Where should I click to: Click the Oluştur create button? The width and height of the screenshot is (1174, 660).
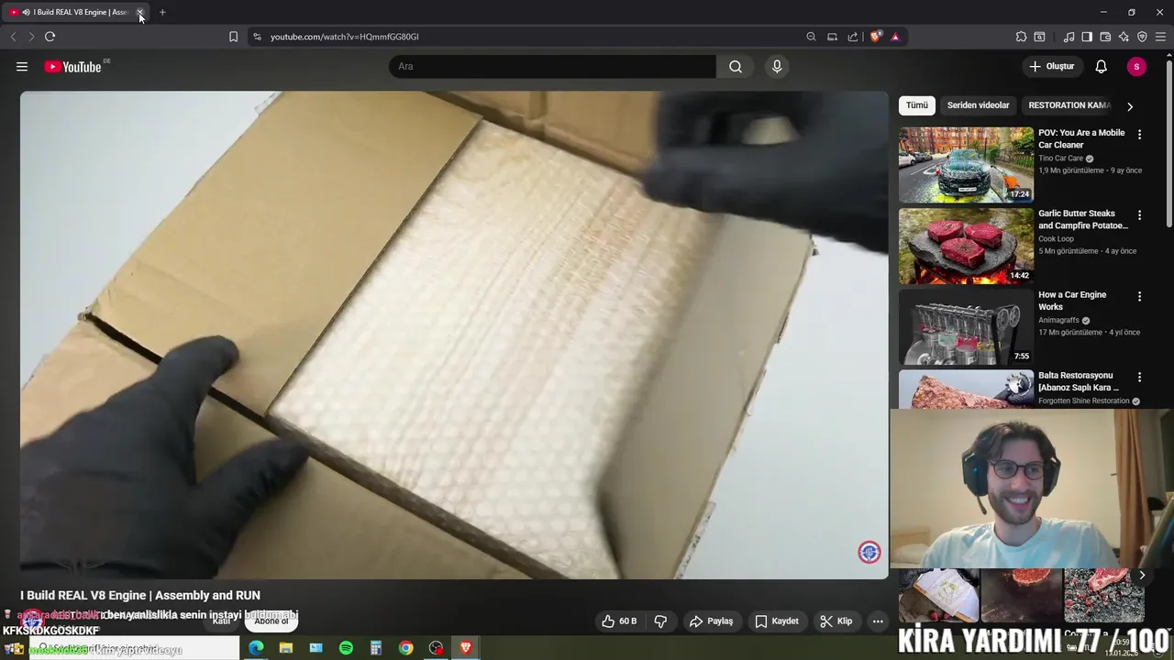1051,66
